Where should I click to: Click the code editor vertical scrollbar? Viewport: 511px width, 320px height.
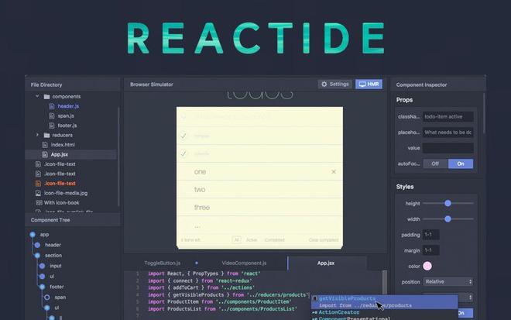tap(385, 283)
